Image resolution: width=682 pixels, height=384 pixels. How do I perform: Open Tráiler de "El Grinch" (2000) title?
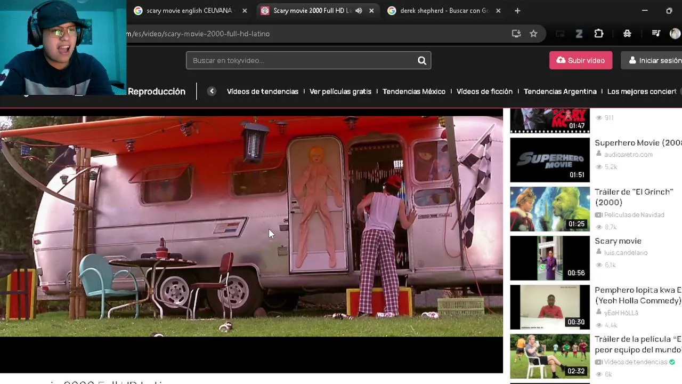634,197
